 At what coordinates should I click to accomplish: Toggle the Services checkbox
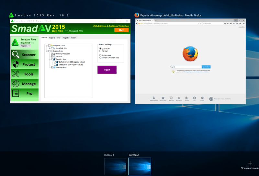(52, 57)
